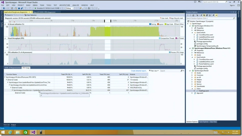
Task: Collapse the UI thread utilization graph
Action: click(5, 24)
